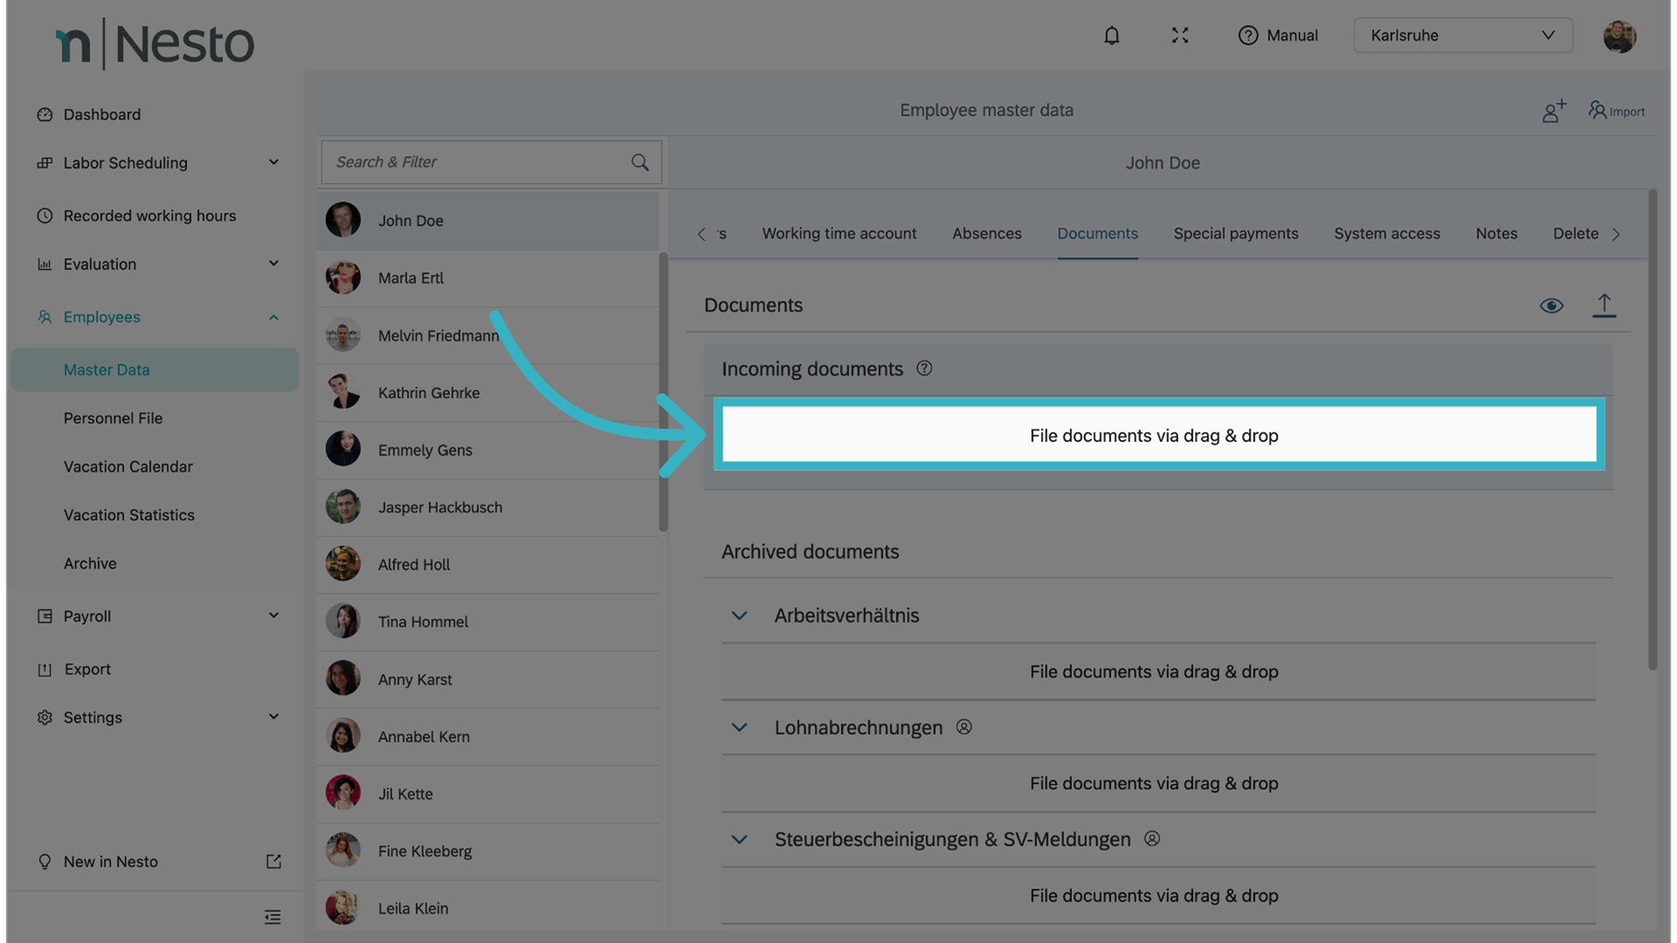Click the Import employees button
1677x943 pixels.
click(x=1617, y=111)
